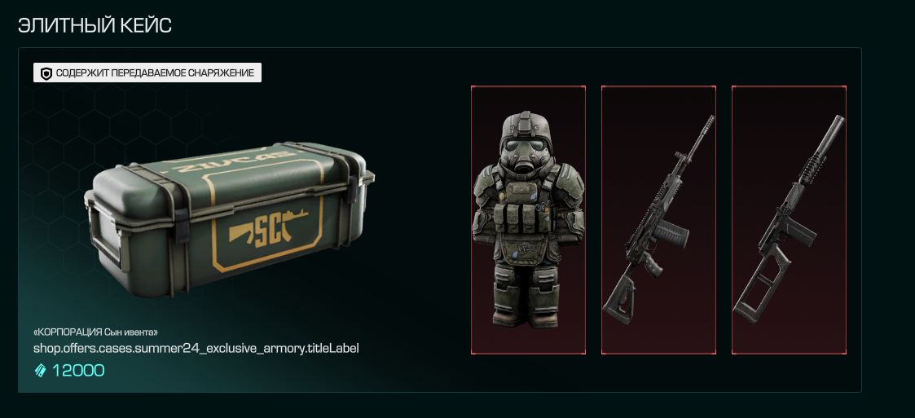Open the middle assault rifle reward card
This screenshot has width=915, height=418.
tap(658, 220)
